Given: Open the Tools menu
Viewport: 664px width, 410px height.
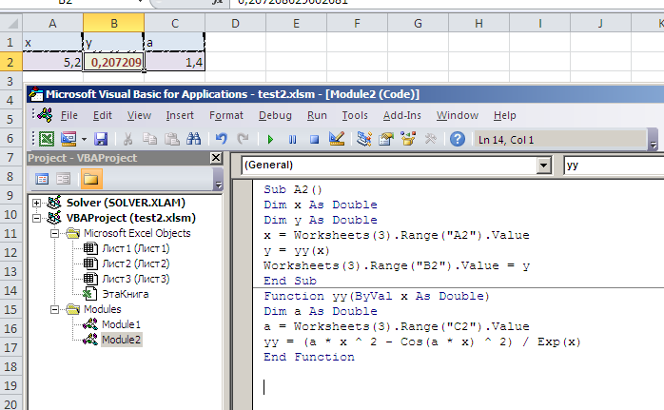Looking at the screenshot, I should tap(355, 115).
